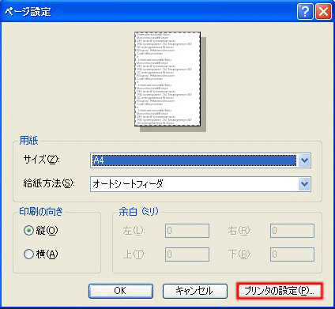Click the 用紙 group label
This screenshot has height=309, width=335.
click(x=28, y=141)
